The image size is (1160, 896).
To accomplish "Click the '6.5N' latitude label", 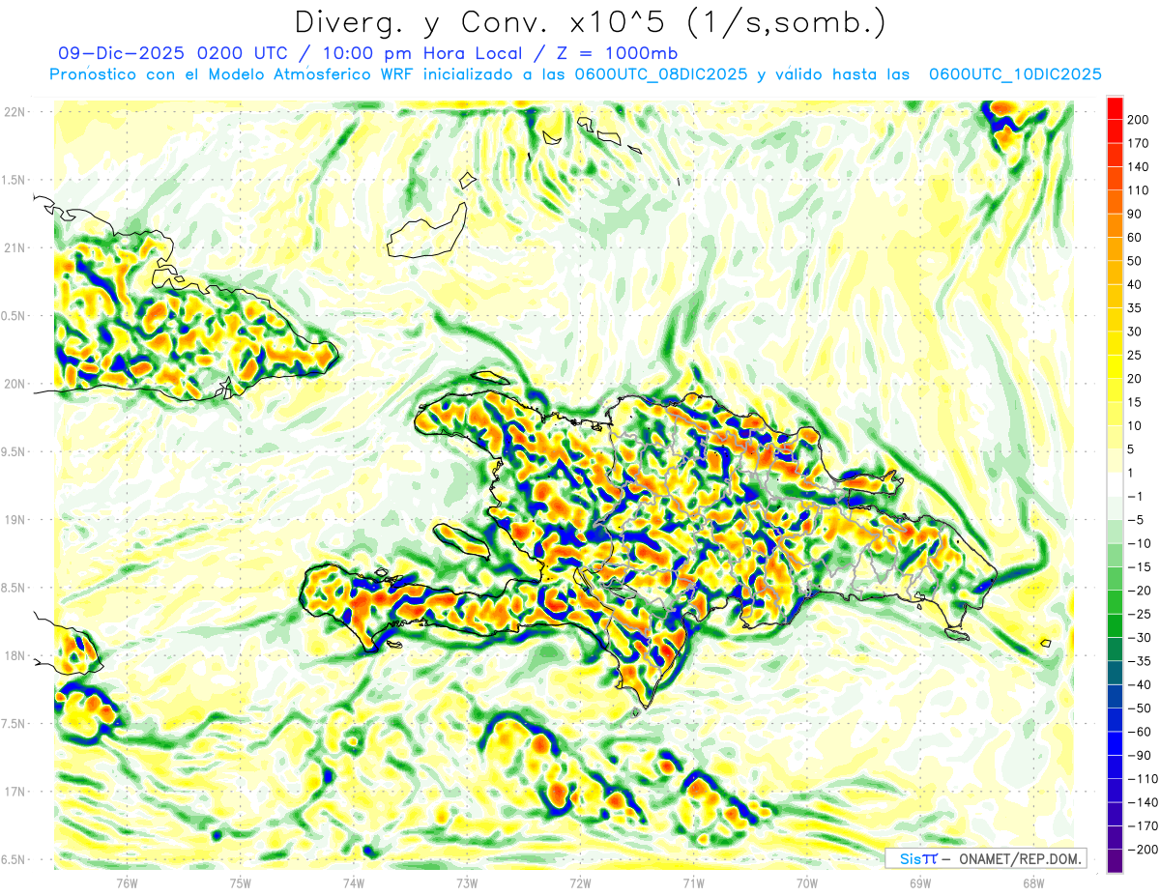I will point(14,859).
